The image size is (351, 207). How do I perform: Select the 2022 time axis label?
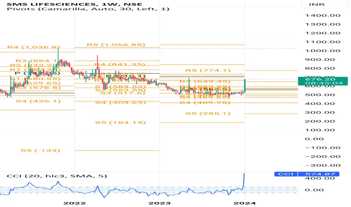[x=74, y=203]
